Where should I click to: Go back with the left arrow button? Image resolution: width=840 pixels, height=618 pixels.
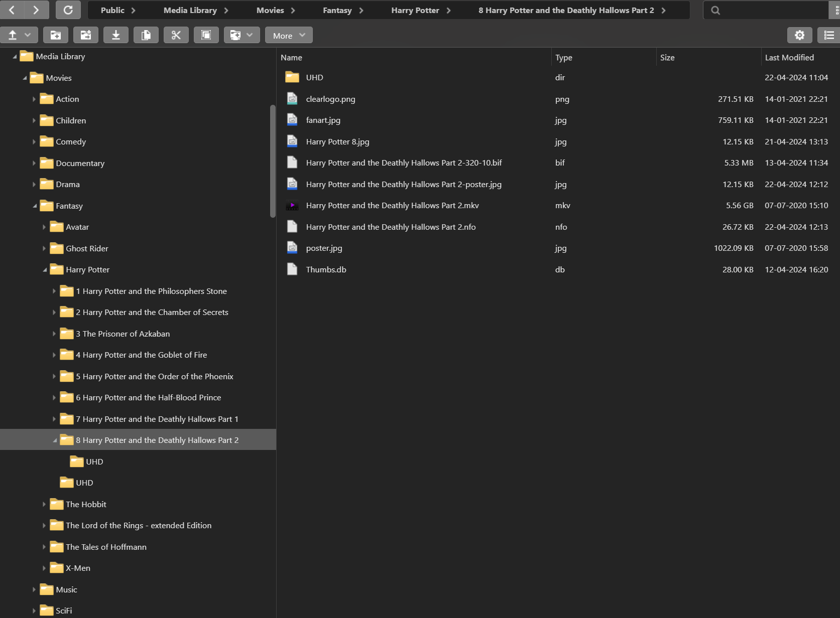[12, 10]
